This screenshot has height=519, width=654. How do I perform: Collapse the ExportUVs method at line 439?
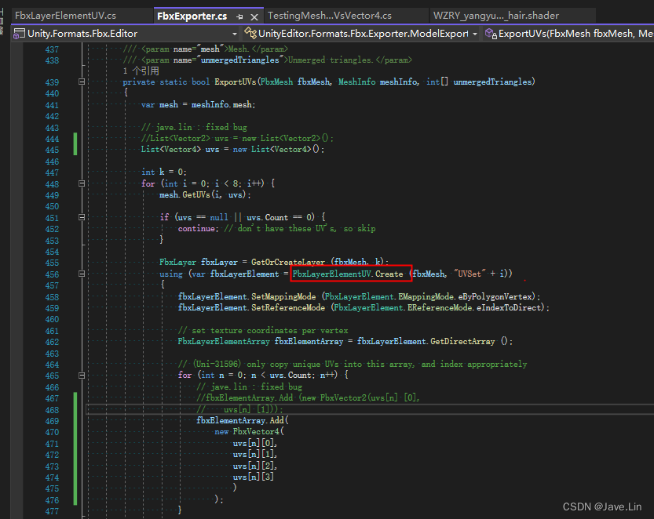tap(82, 82)
